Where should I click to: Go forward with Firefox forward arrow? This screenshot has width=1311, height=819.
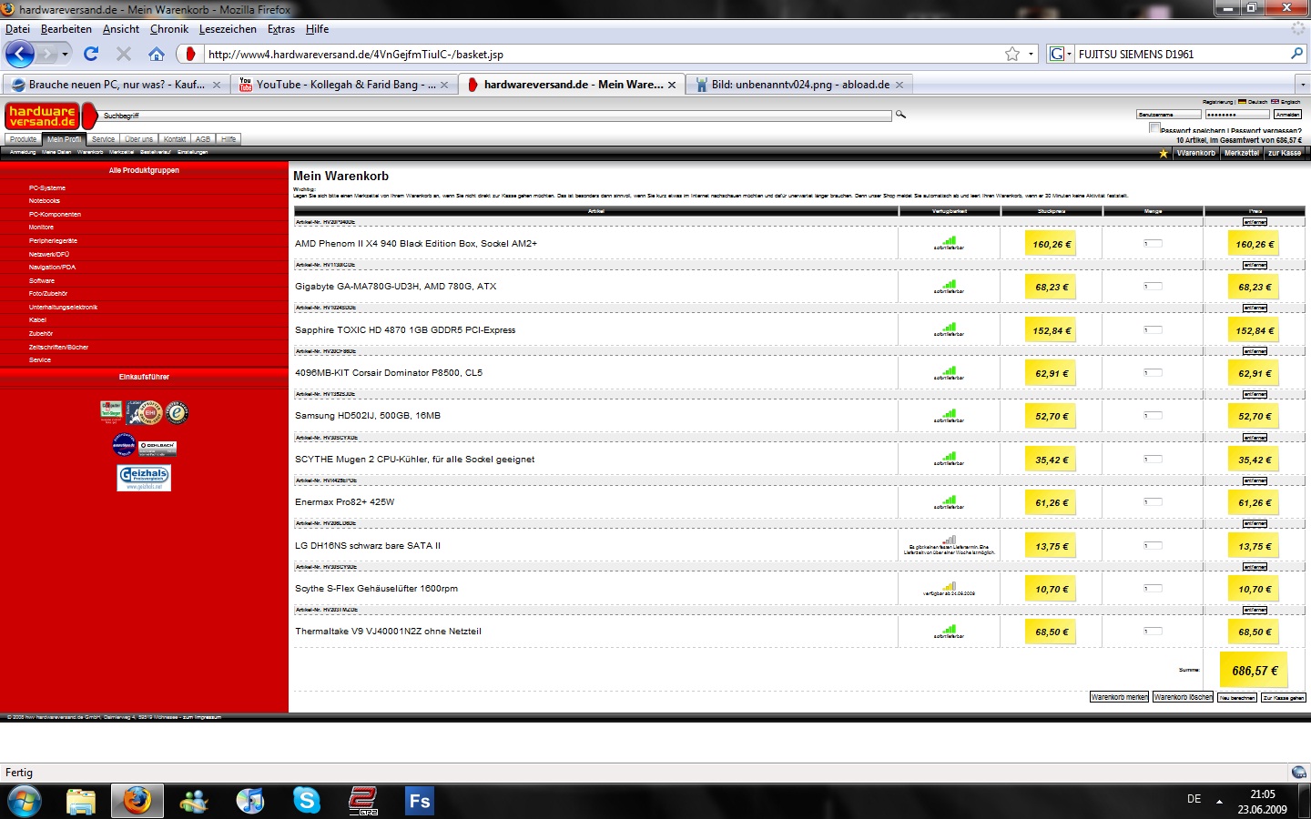tap(47, 55)
